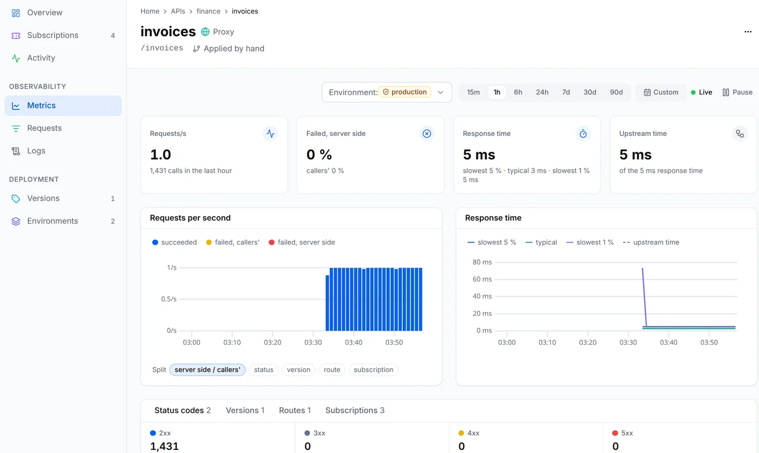
Task: Switch to the Subscriptions 3 tab
Action: pos(355,411)
